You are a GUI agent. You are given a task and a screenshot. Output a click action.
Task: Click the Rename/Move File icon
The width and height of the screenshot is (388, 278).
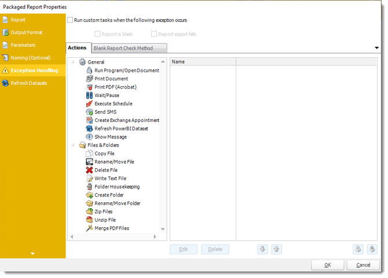coord(89,162)
